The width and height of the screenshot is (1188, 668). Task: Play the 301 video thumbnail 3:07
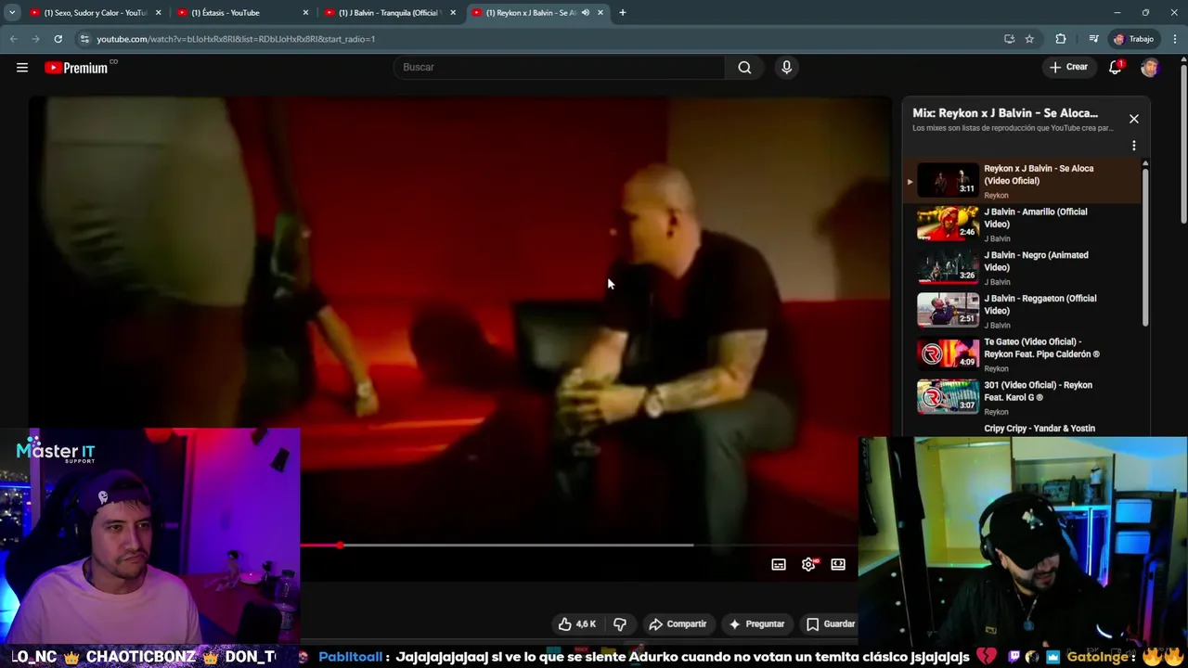coord(948,397)
